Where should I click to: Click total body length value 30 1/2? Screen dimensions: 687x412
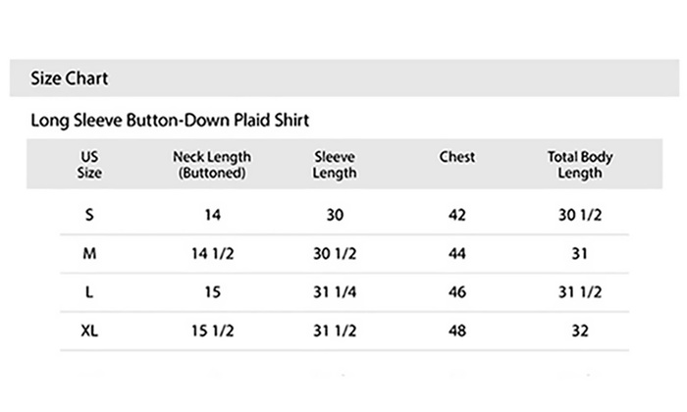pos(580,215)
